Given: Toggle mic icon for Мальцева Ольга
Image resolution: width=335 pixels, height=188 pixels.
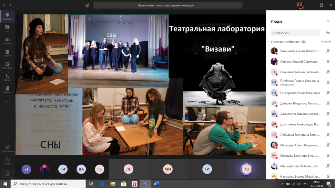Looking at the screenshot, I should coord(328,145).
